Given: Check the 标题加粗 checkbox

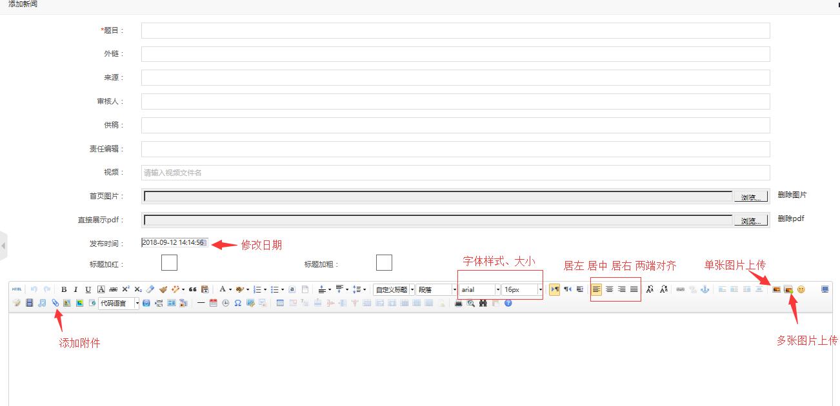Looking at the screenshot, I should 384,263.
